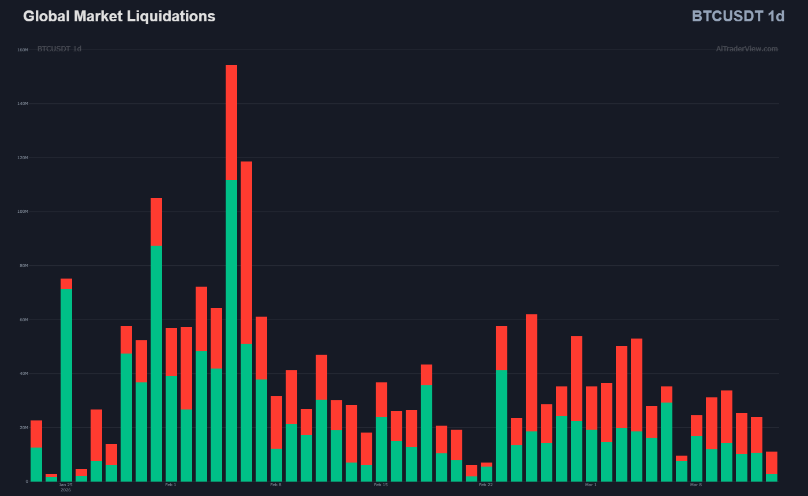Image resolution: width=808 pixels, height=496 pixels.
Task: Click the 100M y-axis label
Action: [x=23, y=212]
